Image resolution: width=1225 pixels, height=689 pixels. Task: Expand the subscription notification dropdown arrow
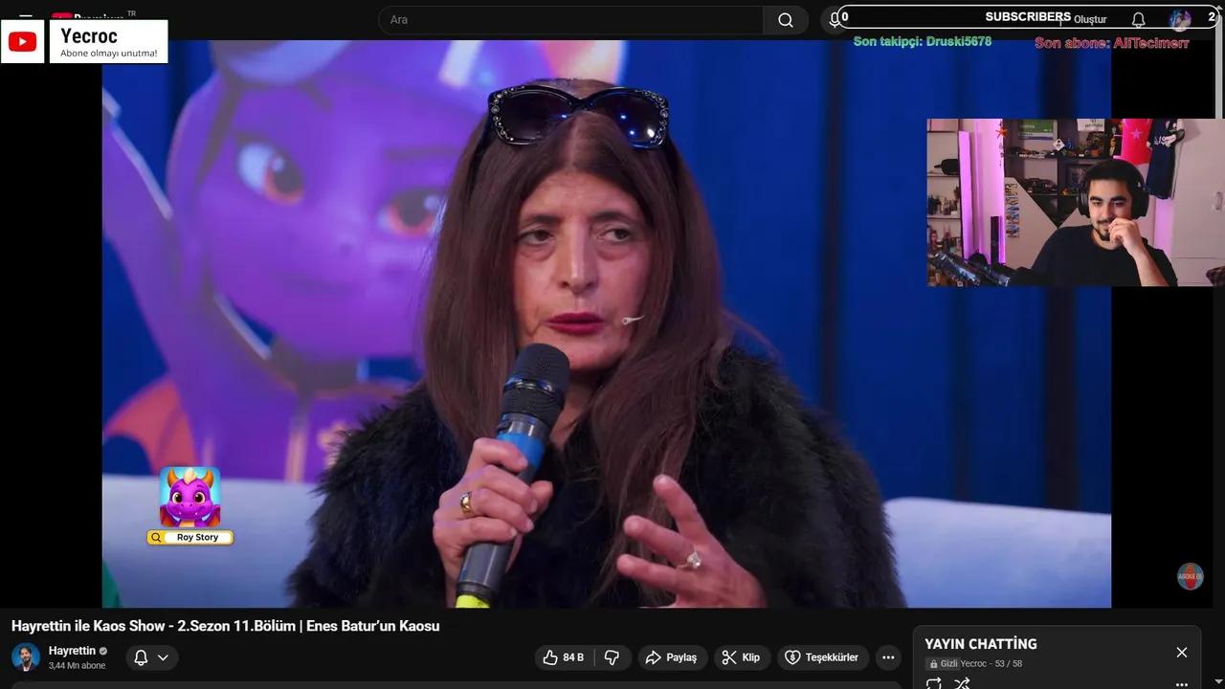coord(163,657)
